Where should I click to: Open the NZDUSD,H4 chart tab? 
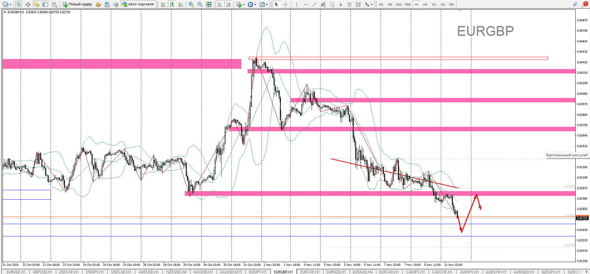click(x=176, y=272)
